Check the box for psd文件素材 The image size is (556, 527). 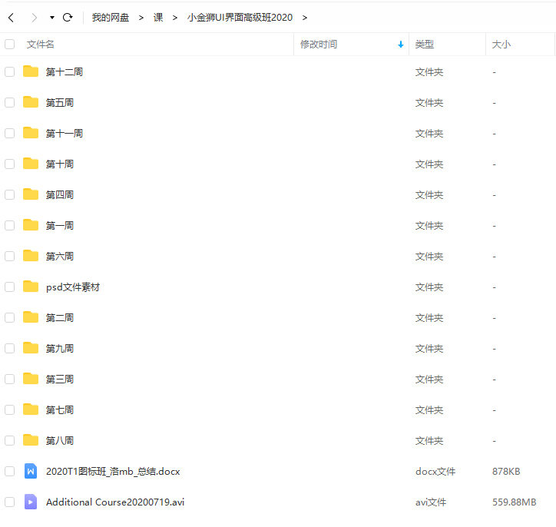tap(9, 287)
